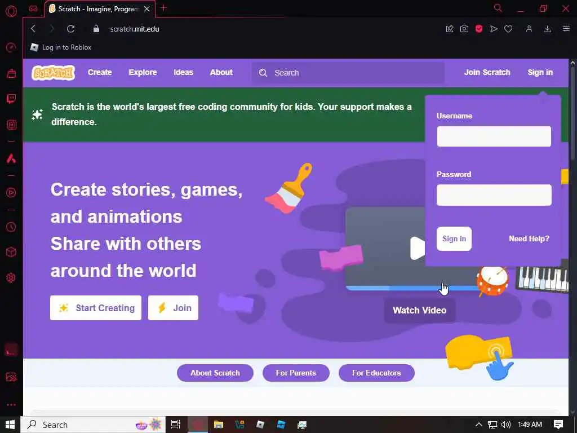Open the search tabs magnifier icon
Viewport: 577px width, 433px height.
pos(498,8)
